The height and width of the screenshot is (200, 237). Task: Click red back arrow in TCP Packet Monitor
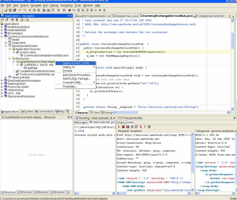click(x=141, y=127)
